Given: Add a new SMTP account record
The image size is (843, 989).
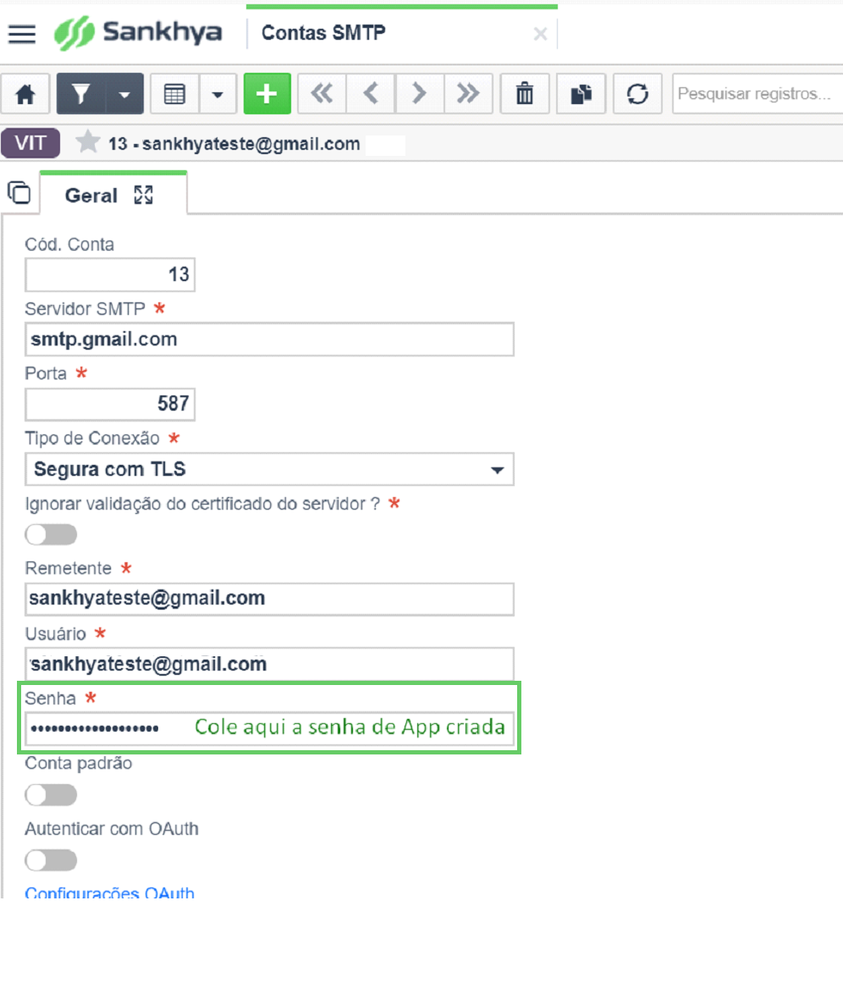Looking at the screenshot, I should 267,94.
